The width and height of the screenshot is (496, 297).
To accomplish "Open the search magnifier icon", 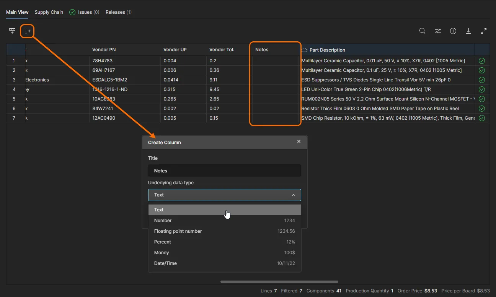I will coord(422,31).
